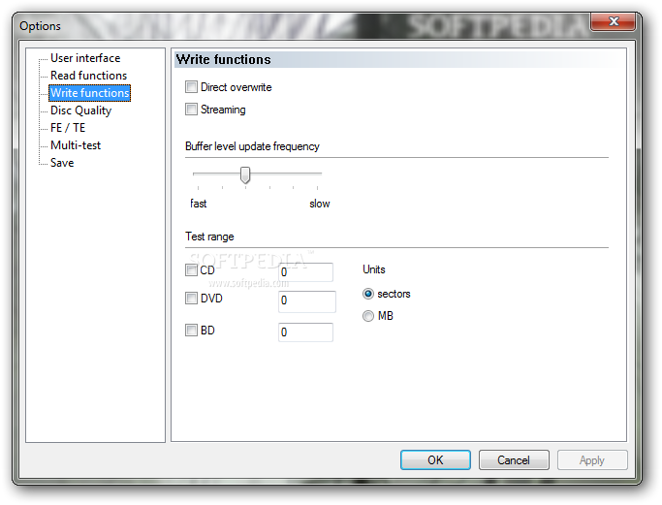
Task: Confirm settings with the OK button
Action: [435, 459]
